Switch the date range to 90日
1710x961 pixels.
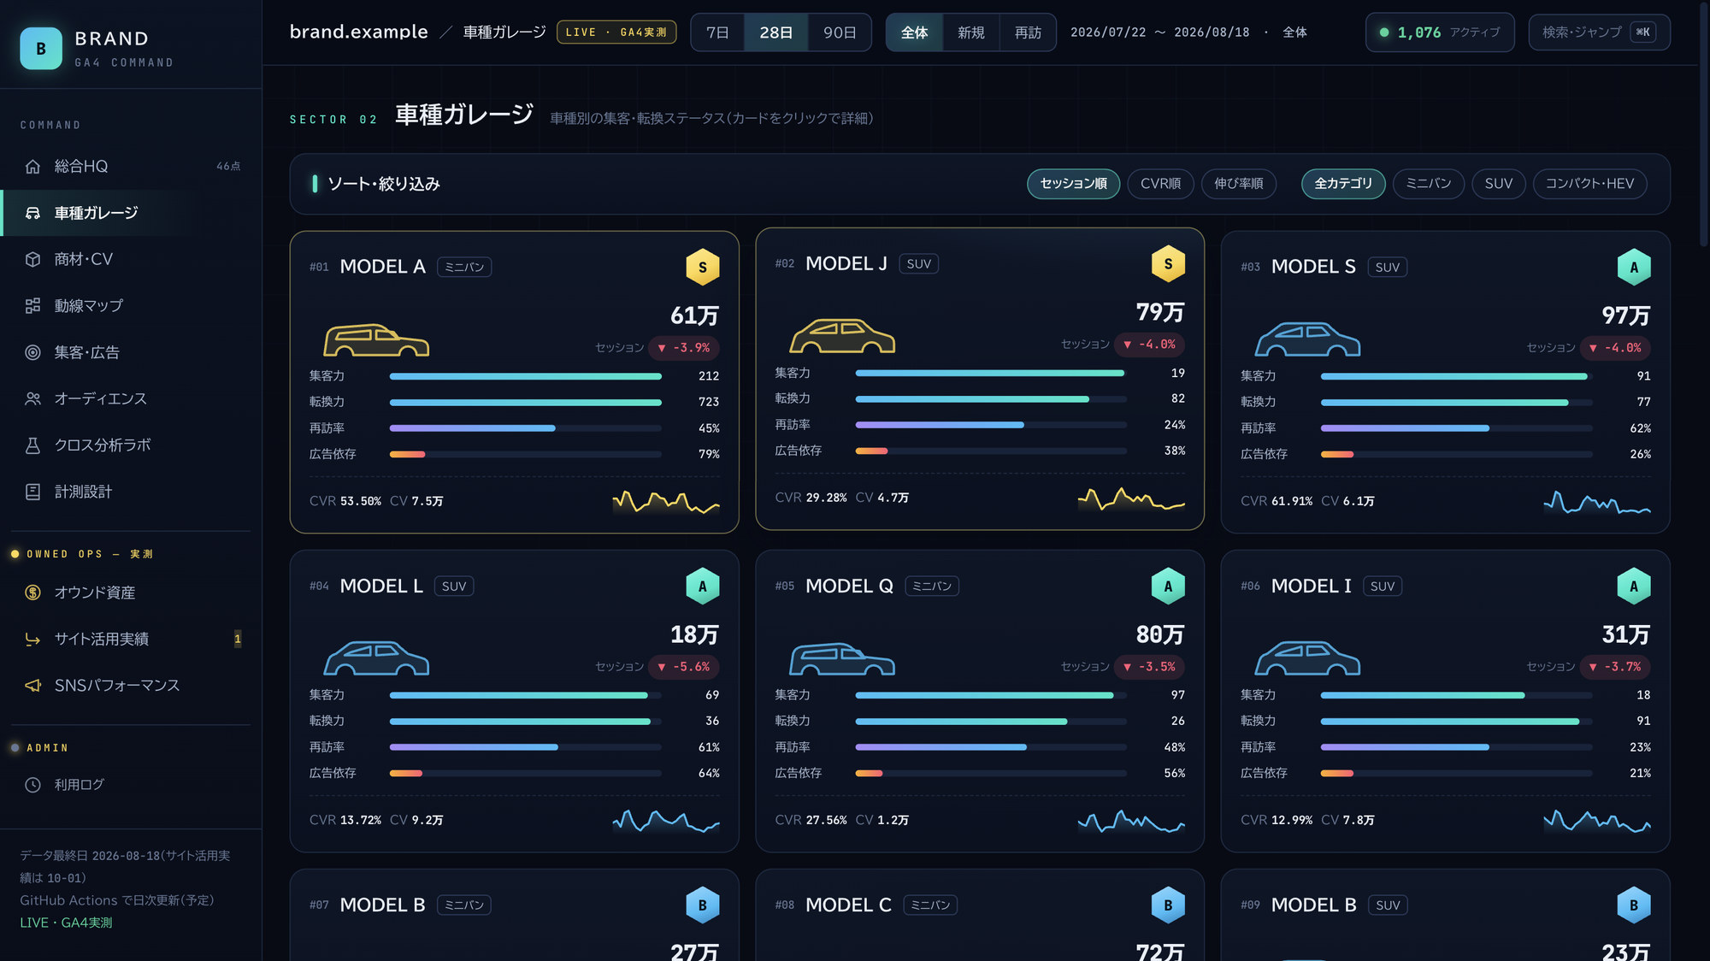pos(840,32)
